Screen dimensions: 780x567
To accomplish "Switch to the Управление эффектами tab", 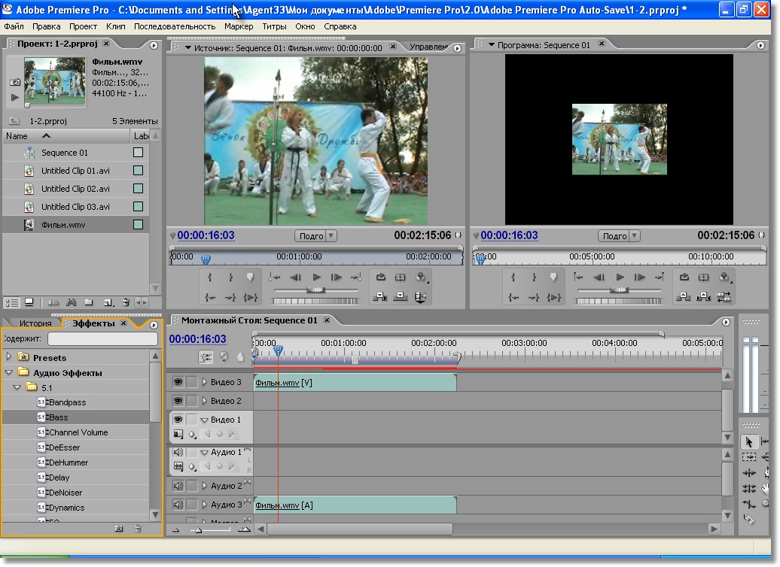I will point(428,47).
